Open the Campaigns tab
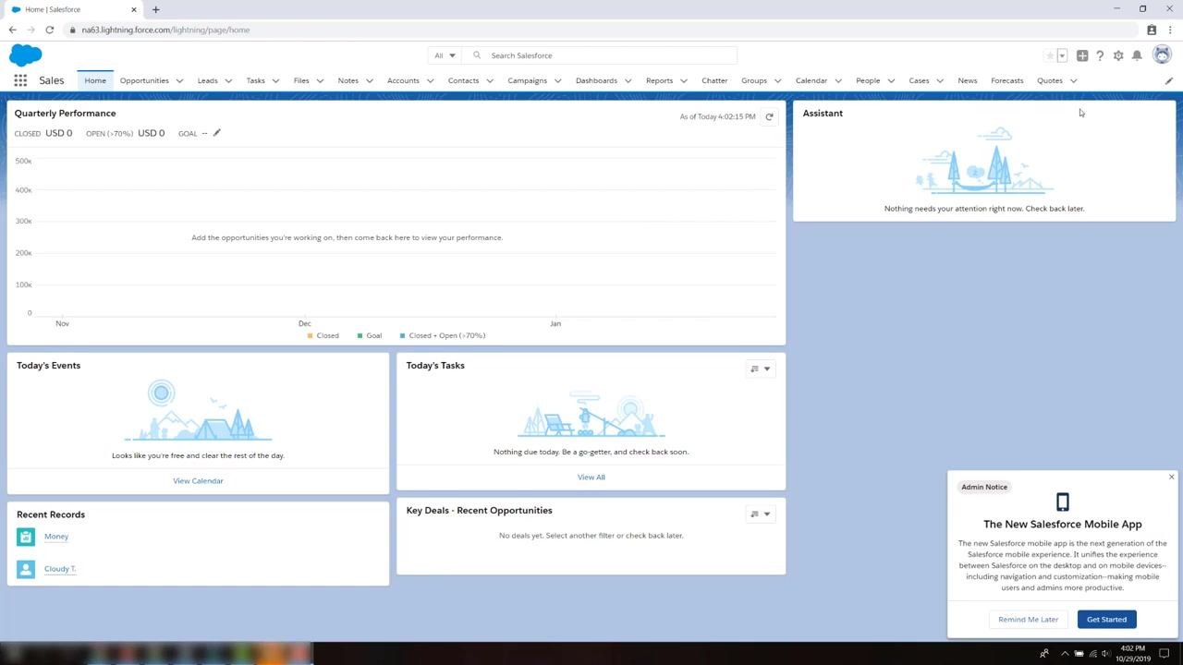The width and height of the screenshot is (1183, 665). (x=528, y=80)
